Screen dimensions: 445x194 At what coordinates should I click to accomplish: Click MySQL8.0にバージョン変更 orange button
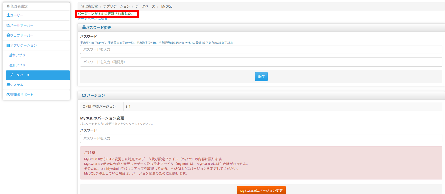tap(261, 190)
